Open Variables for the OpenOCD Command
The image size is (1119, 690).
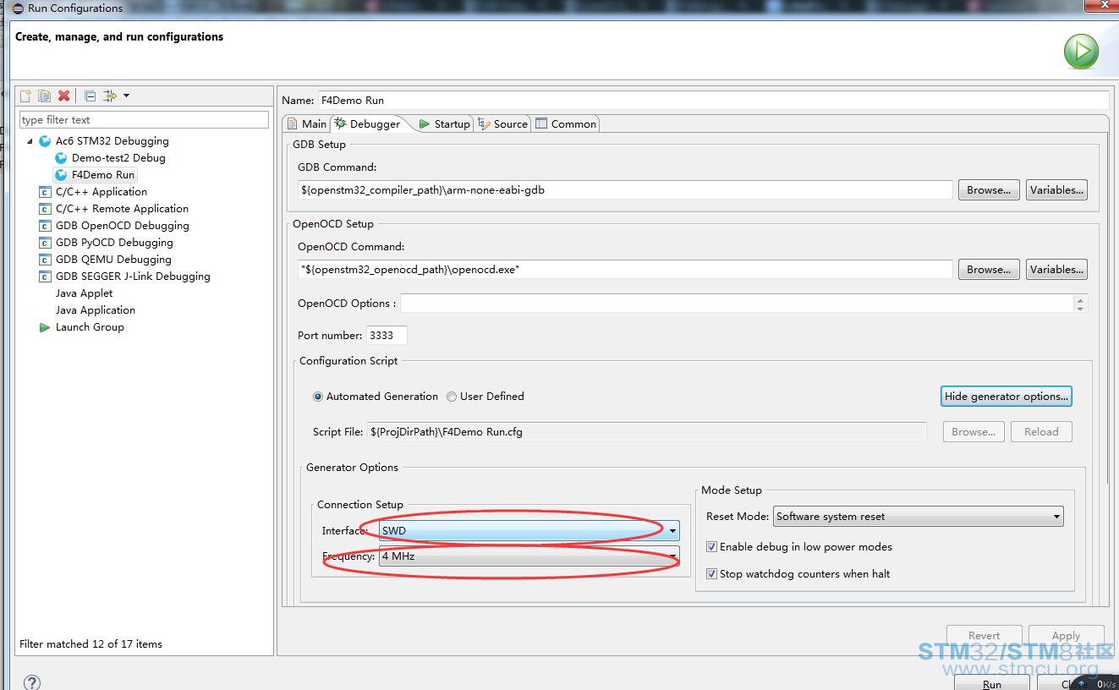[1056, 270]
